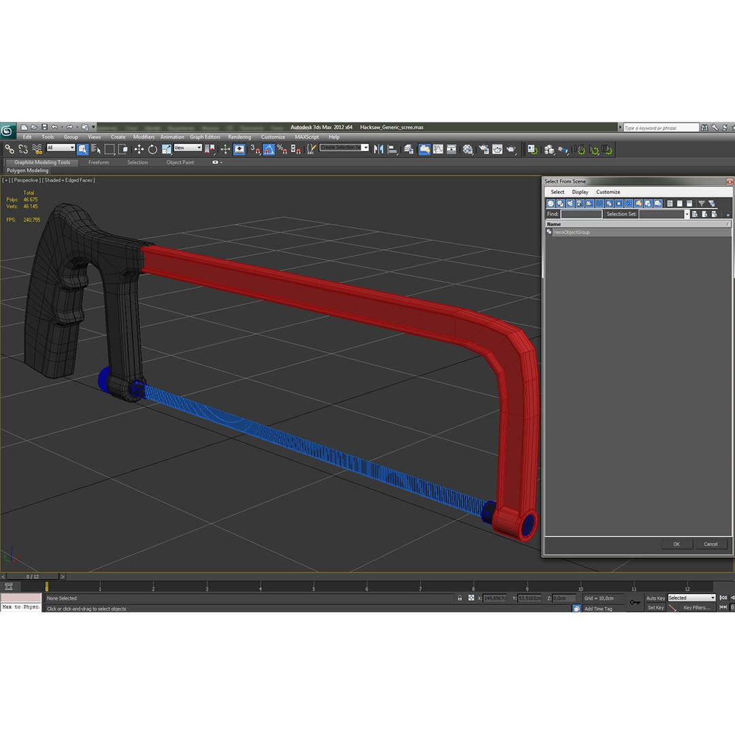The height and width of the screenshot is (735, 735).
Task: Switch to the Object Paint ribbon tab
Action: (180, 162)
